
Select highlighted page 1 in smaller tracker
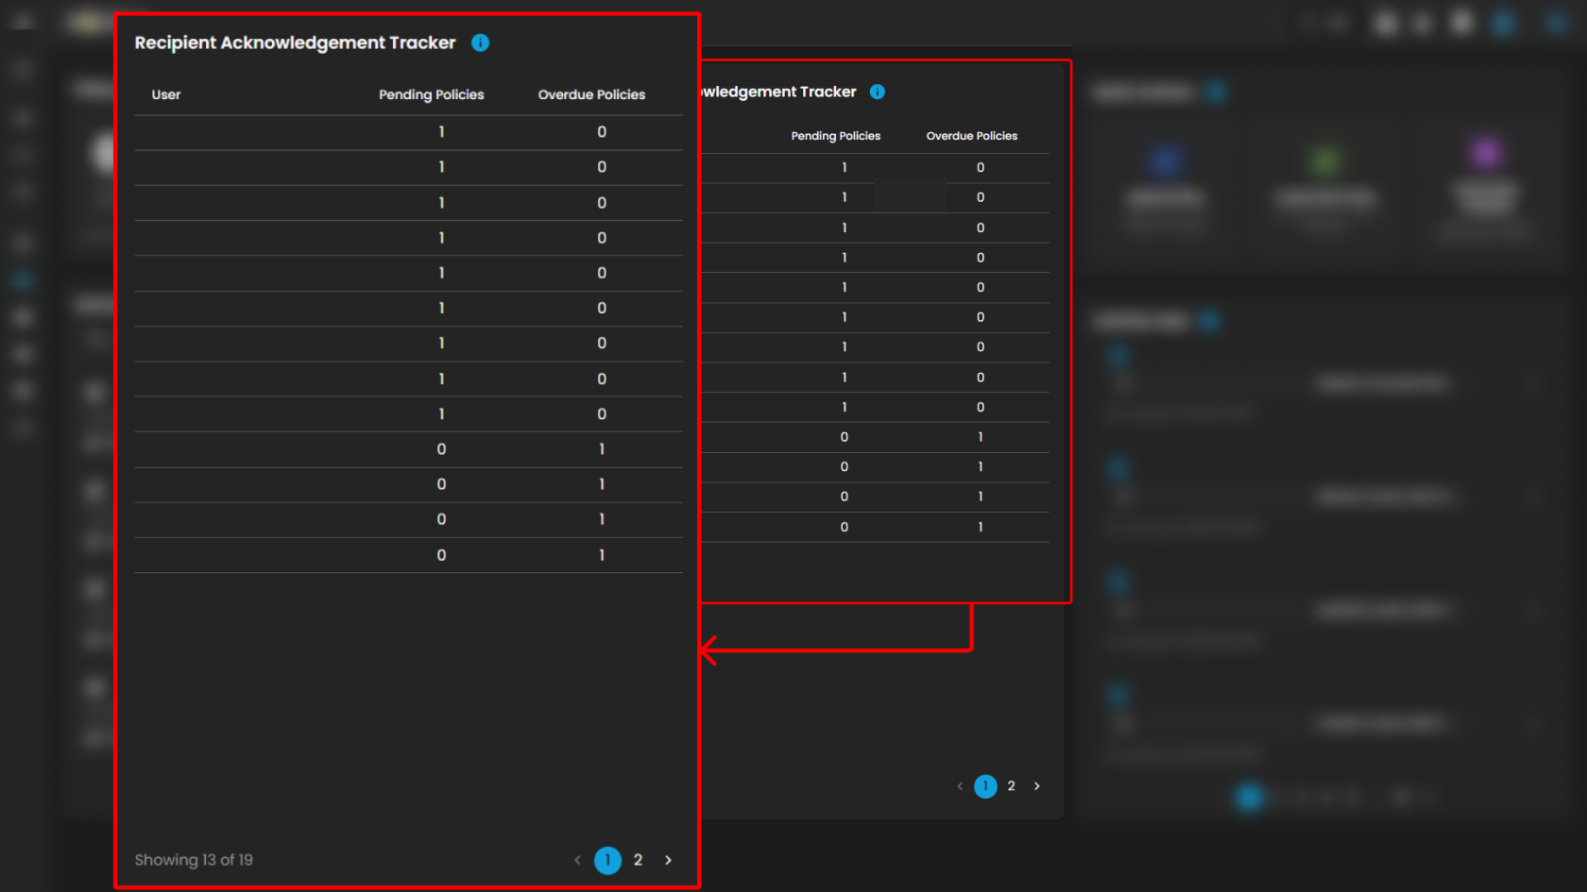[x=985, y=786]
